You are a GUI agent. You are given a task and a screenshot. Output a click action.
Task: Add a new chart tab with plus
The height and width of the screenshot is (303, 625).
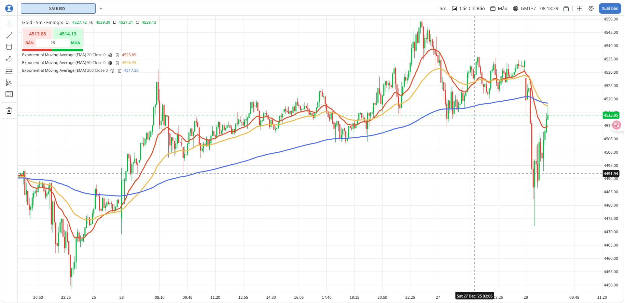[x=101, y=9]
